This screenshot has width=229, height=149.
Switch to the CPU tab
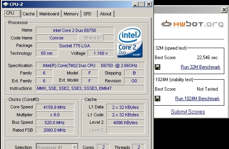(12, 13)
